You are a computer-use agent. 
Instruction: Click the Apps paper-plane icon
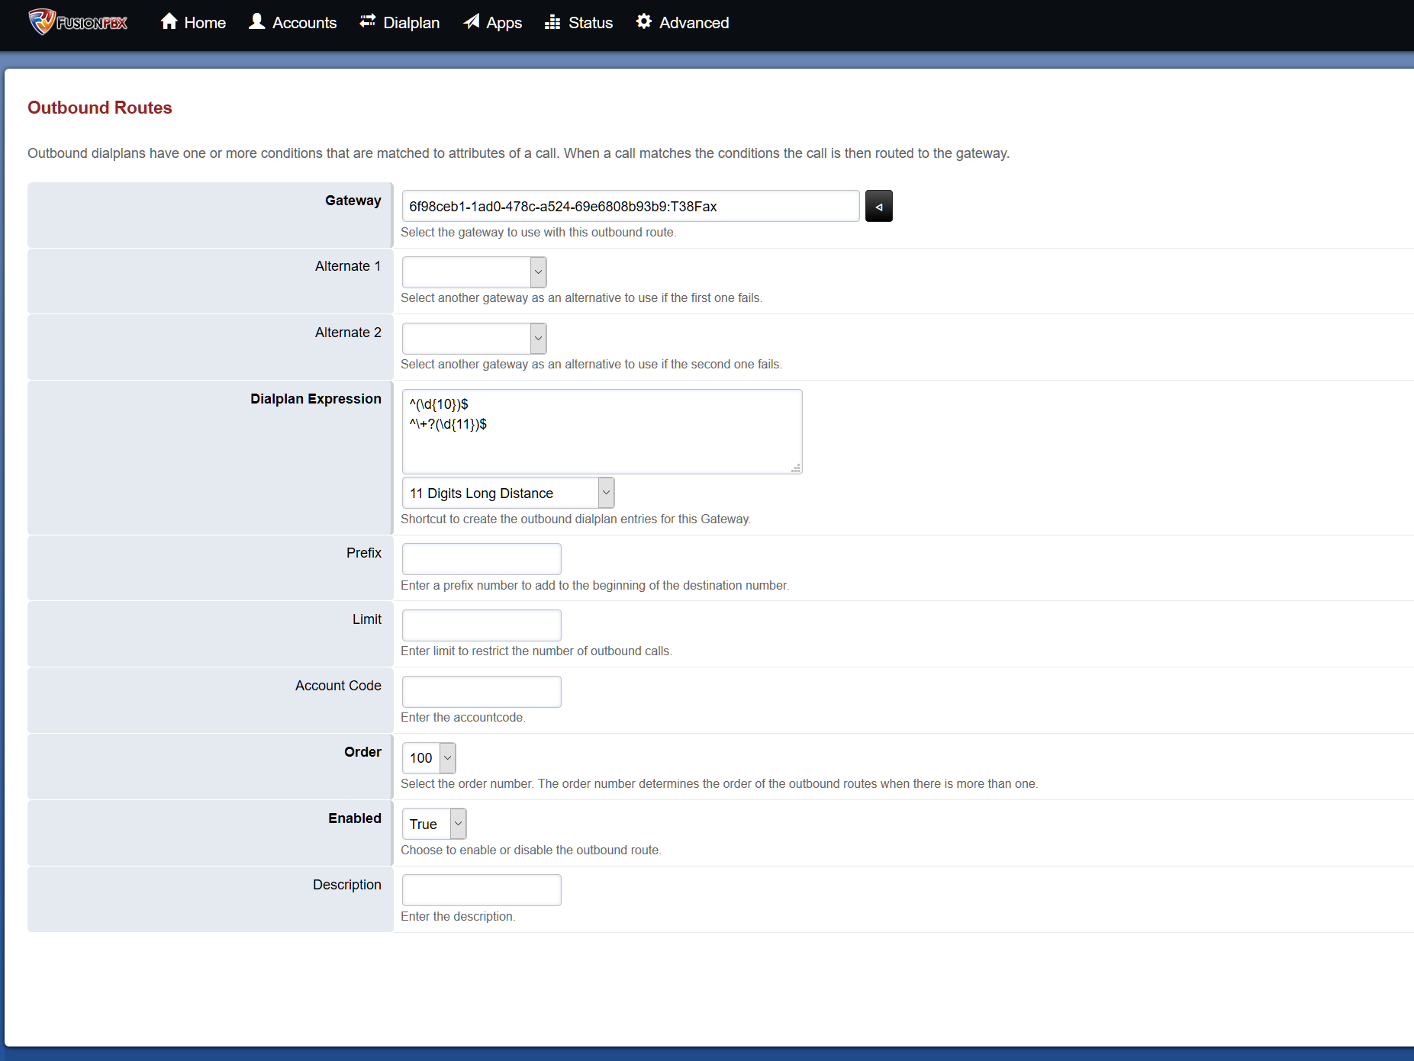pos(470,22)
